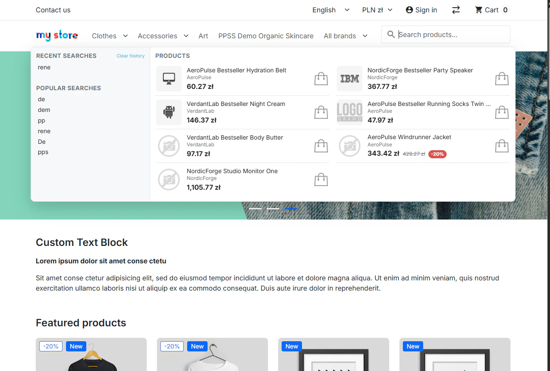Screen dimensions: 550x371
Task: Add AeroPulse Hydration Belt to cart via bag icon
Action: coord(321,79)
